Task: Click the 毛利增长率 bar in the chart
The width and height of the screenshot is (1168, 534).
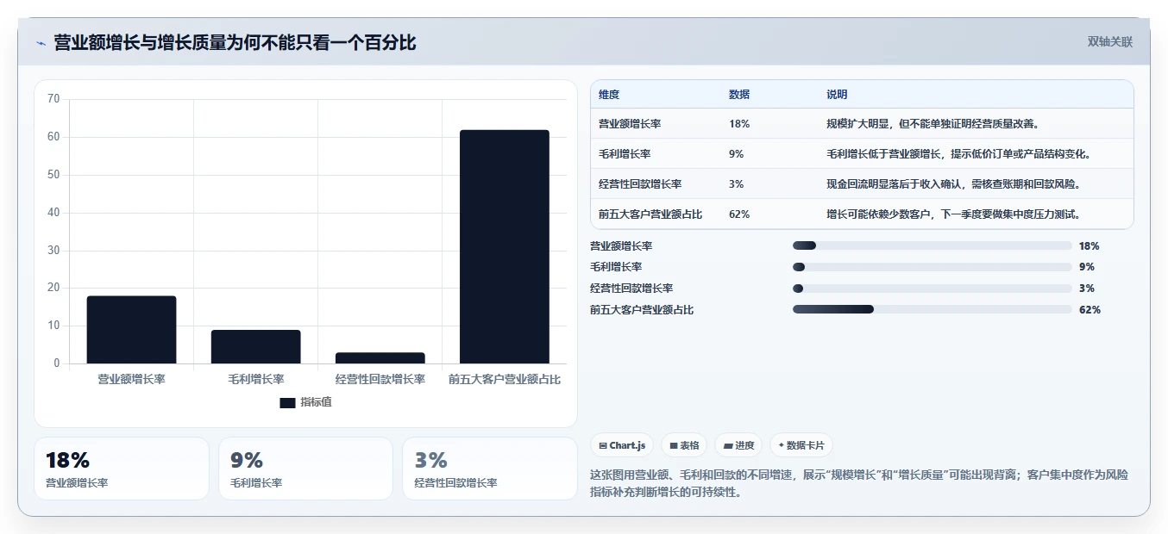Action: click(x=255, y=347)
